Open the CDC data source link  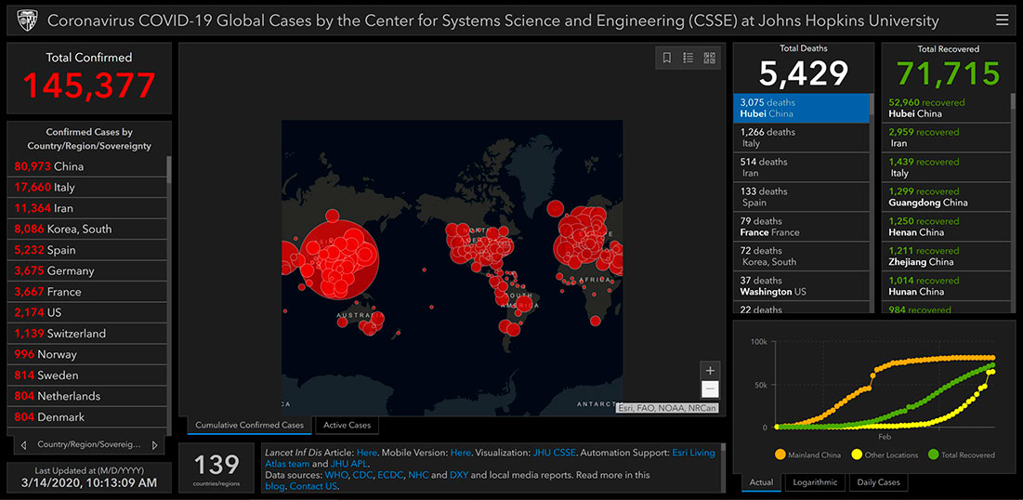(362, 475)
